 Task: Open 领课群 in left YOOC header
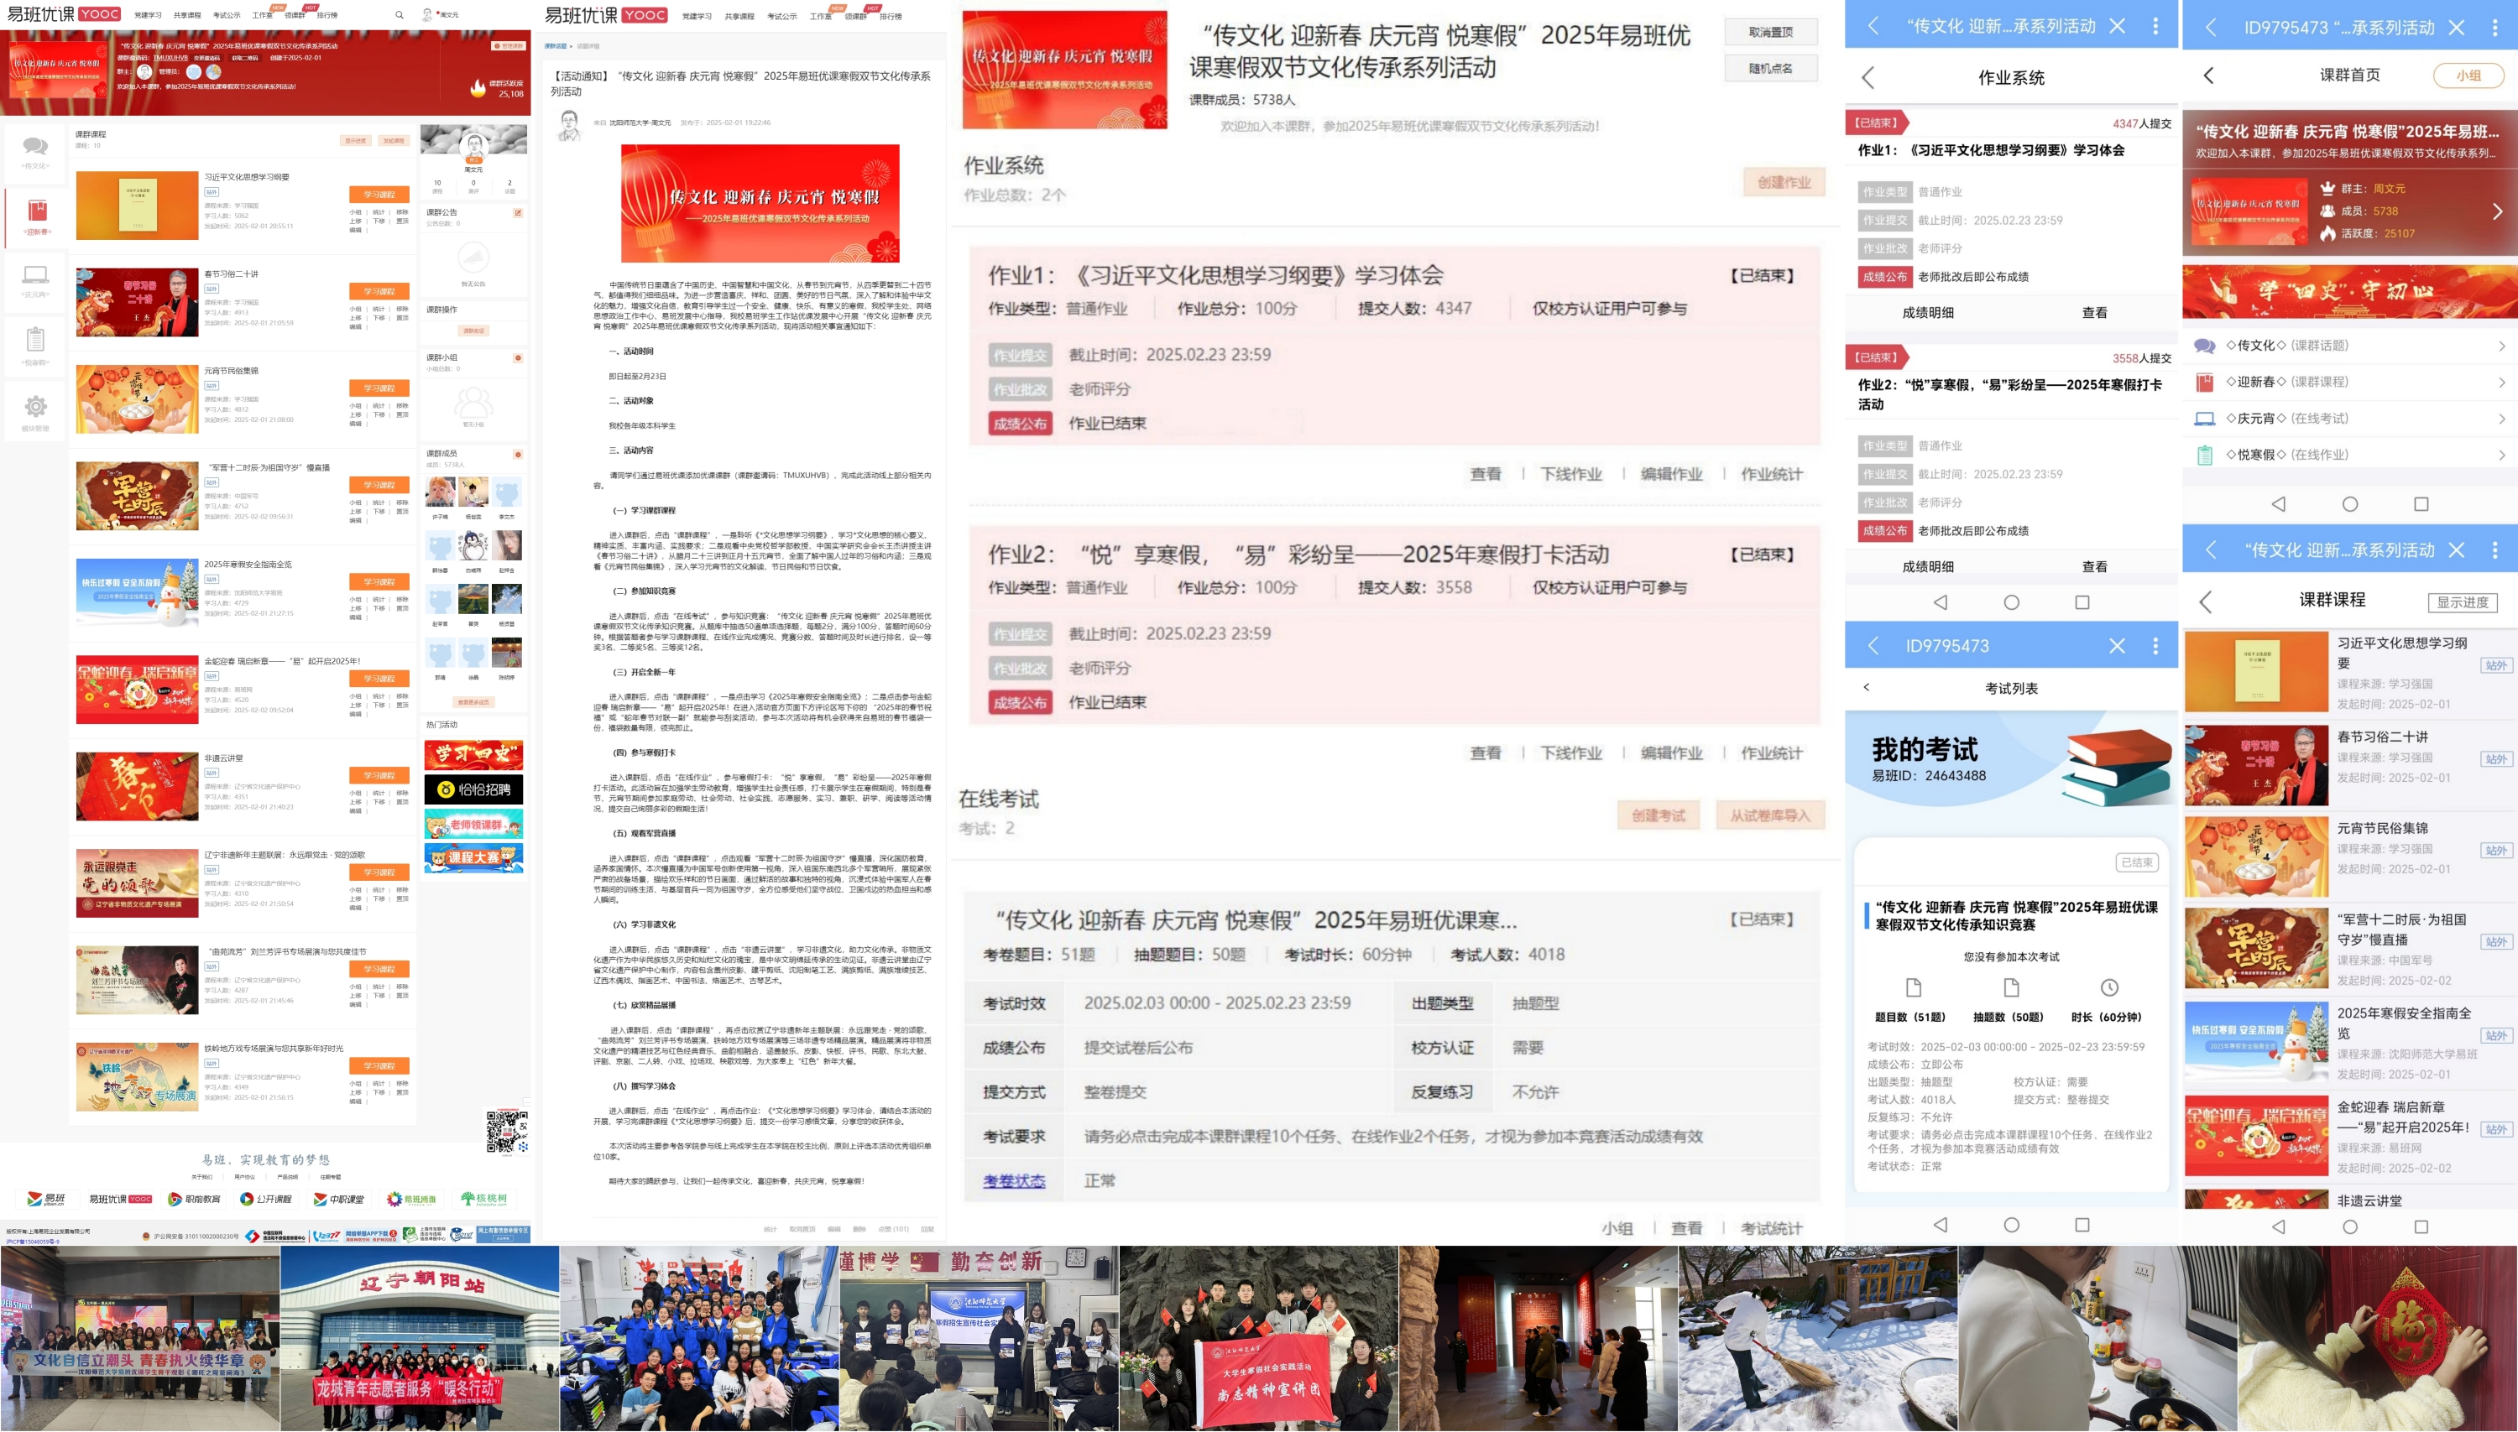[x=295, y=16]
